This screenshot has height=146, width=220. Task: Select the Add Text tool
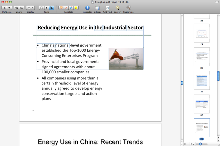107,7
